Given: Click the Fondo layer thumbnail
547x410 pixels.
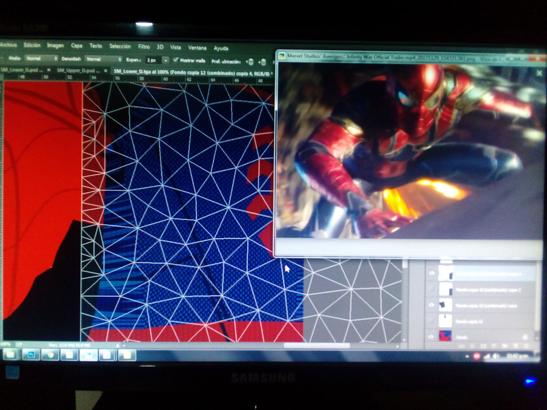Looking at the screenshot, I should 445,336.
